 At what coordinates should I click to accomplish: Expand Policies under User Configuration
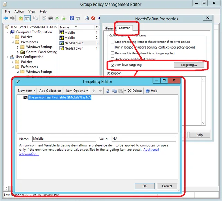coord(12,62)
